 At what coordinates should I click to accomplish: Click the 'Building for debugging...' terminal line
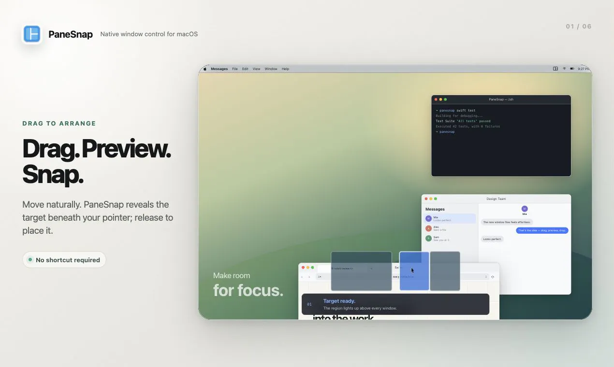click(459, 116)
